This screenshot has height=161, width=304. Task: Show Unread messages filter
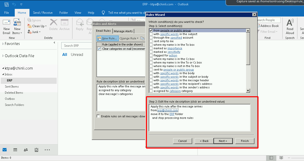click(x=77, y=55)
